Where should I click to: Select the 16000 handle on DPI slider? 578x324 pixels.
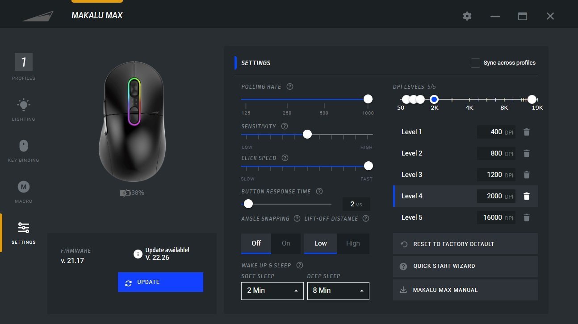(532, 99)
